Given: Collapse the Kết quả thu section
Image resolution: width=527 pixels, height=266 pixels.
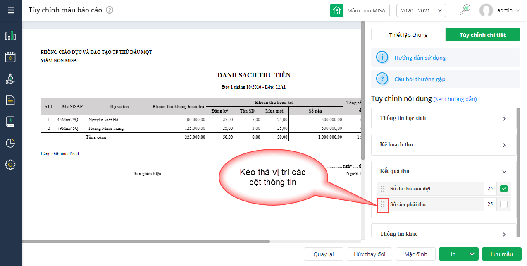Looking at the screenshot, I should pyautogui.click(x=444, y=171).
